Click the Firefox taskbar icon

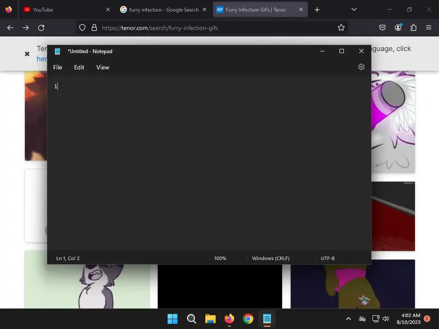pos(229,319)
